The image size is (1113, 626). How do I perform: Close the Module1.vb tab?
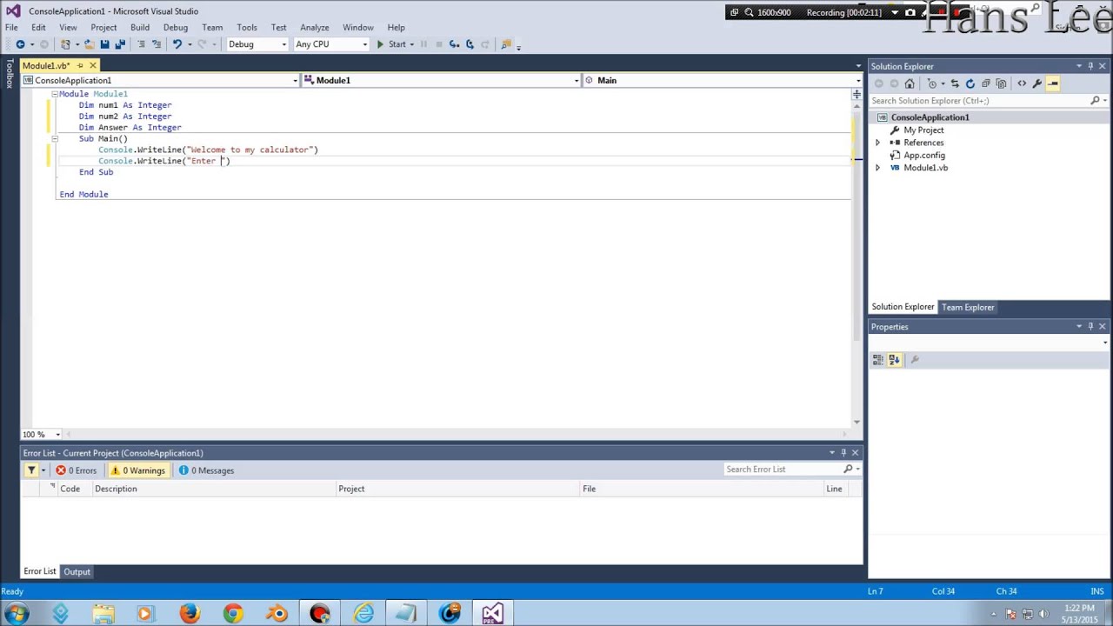pos(93,65)
